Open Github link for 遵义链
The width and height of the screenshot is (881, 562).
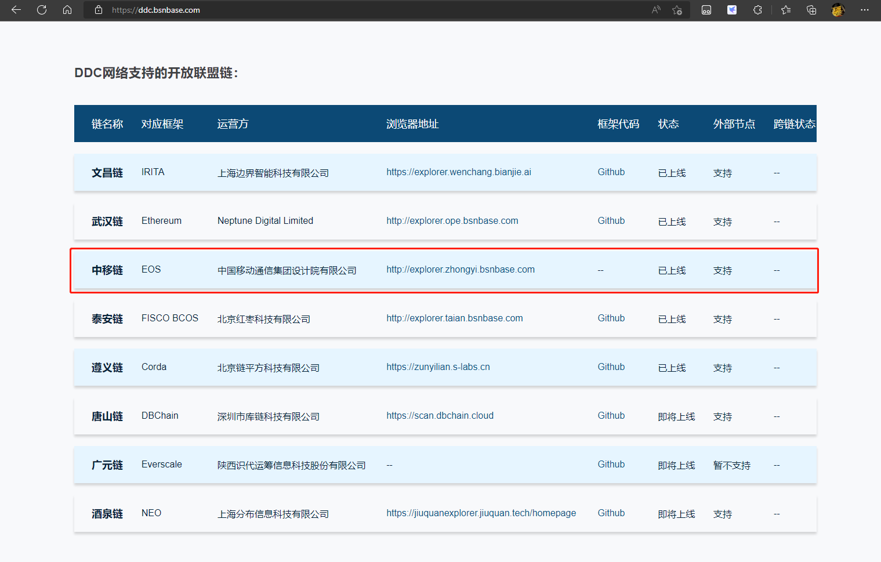[611, 367]
